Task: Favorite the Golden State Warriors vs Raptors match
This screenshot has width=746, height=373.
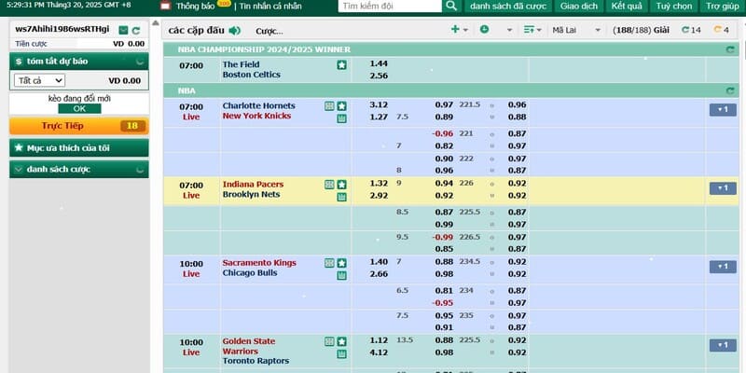Action: click(341, 341)
